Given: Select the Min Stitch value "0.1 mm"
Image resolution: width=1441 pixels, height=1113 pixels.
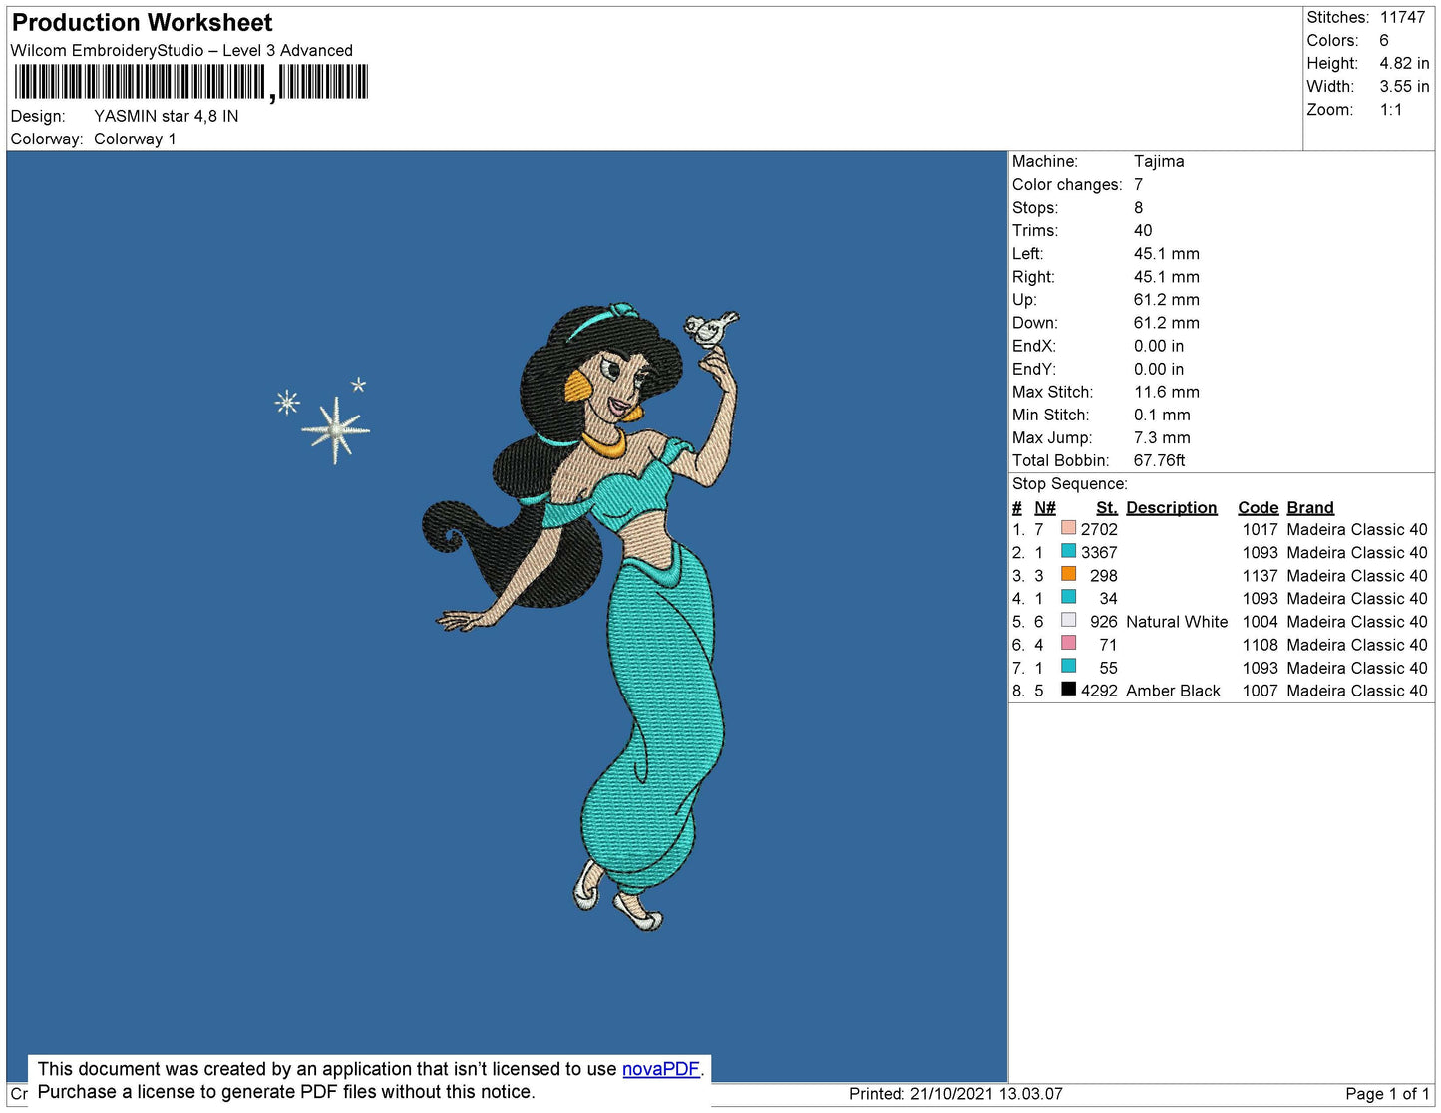Looking at the screenshot, I should pos(1162,415).
